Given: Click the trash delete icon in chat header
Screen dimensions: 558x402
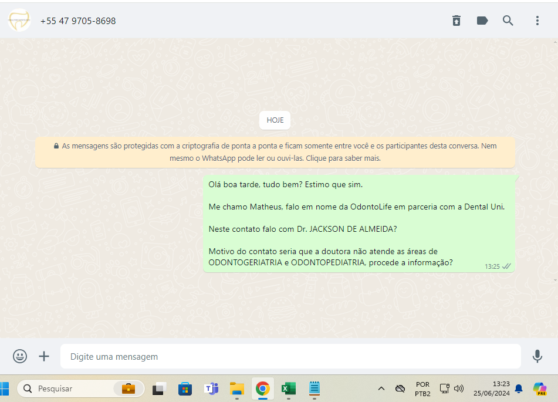Looking at the screenshot, I should click(456, 21).
